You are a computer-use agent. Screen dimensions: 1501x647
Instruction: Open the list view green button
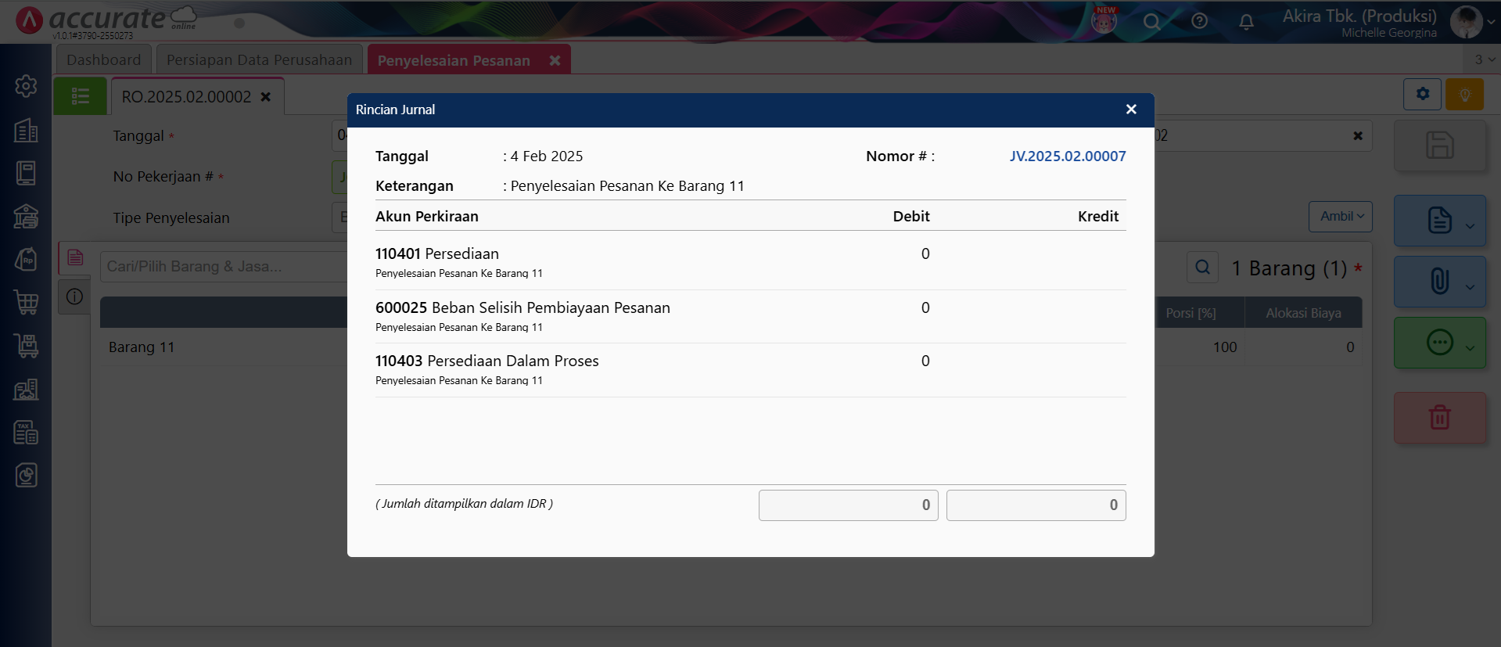(80, 96)
